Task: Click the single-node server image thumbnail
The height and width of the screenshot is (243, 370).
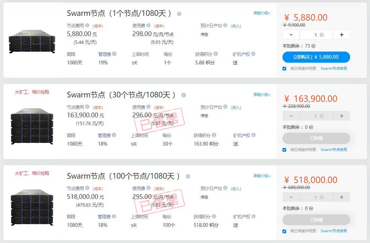Action: [x=32, y=41]
